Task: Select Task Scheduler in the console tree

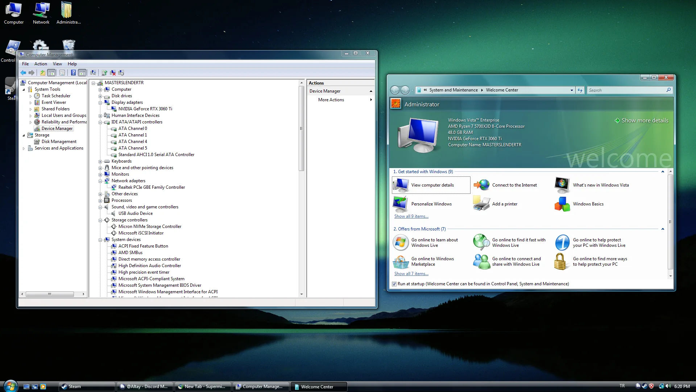Action: pos(56,96)
